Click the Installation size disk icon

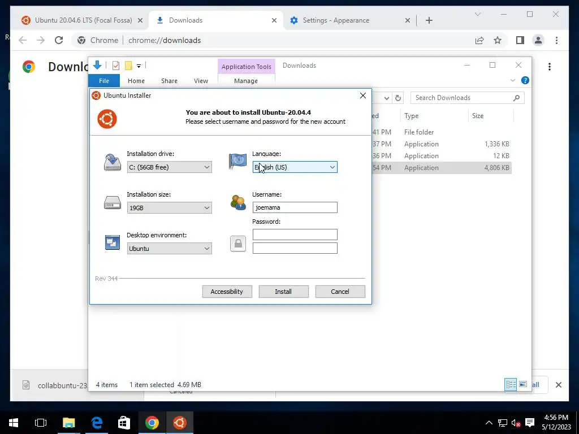[113, 203]
